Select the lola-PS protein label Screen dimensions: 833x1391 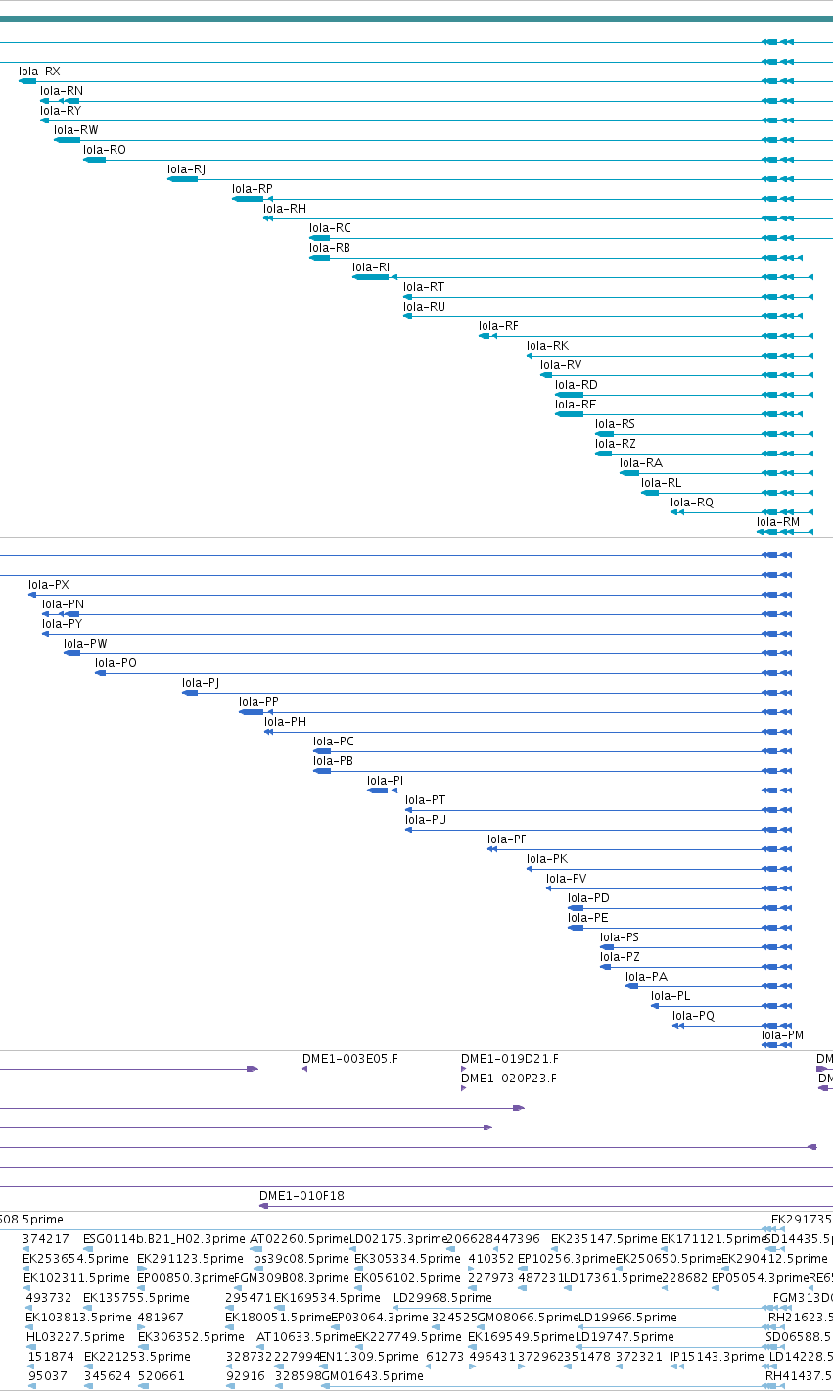click(620, 937)
